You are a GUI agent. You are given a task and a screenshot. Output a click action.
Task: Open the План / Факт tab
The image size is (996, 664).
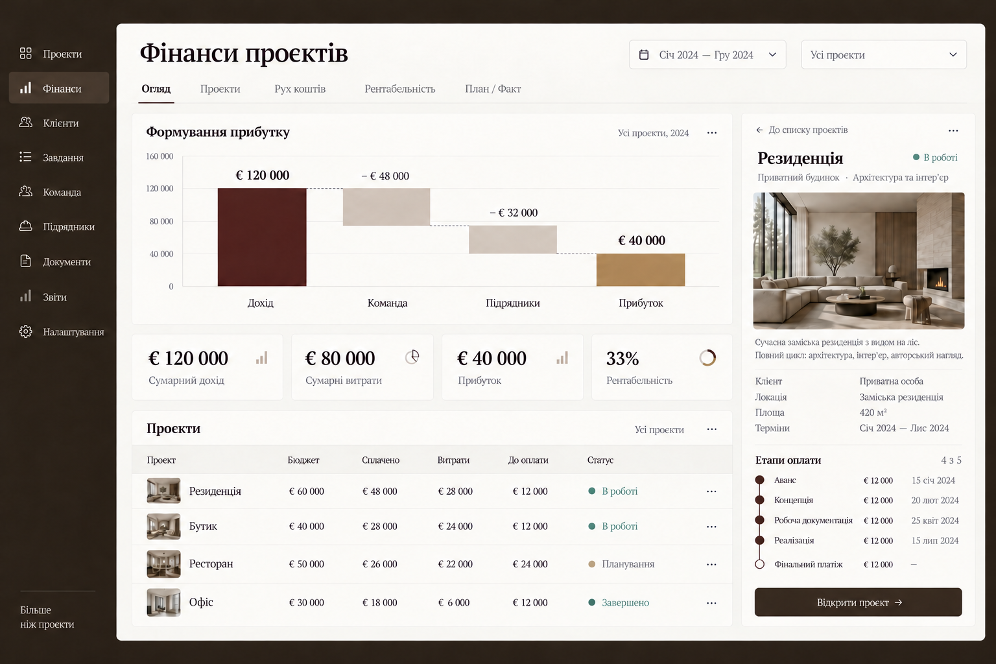point(493,89)
